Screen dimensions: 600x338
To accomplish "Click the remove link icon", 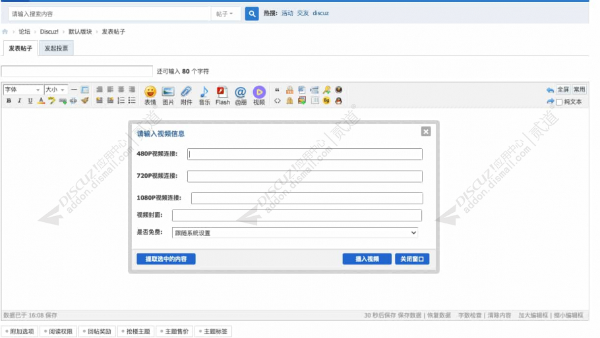I will [x=73, y=101].
